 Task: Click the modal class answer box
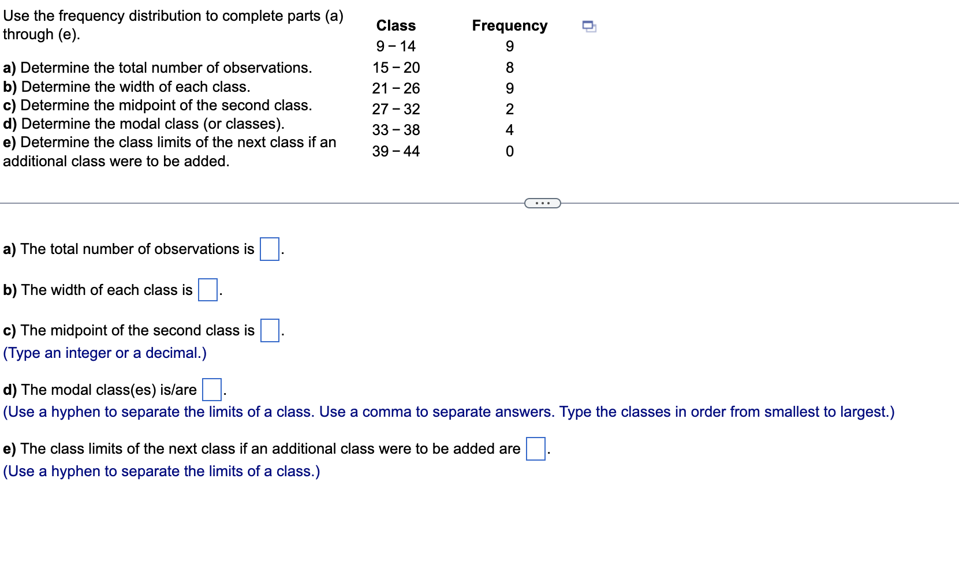pos(211,390)
